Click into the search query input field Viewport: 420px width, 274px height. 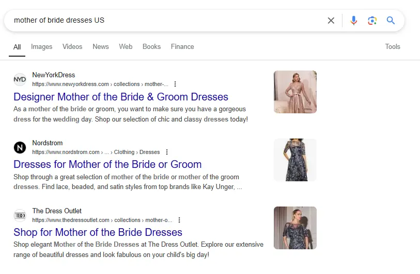pos(165,21)
